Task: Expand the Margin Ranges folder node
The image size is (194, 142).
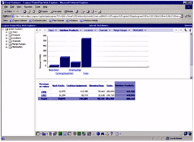Action: pyautogui.click(x=7, y=44)
